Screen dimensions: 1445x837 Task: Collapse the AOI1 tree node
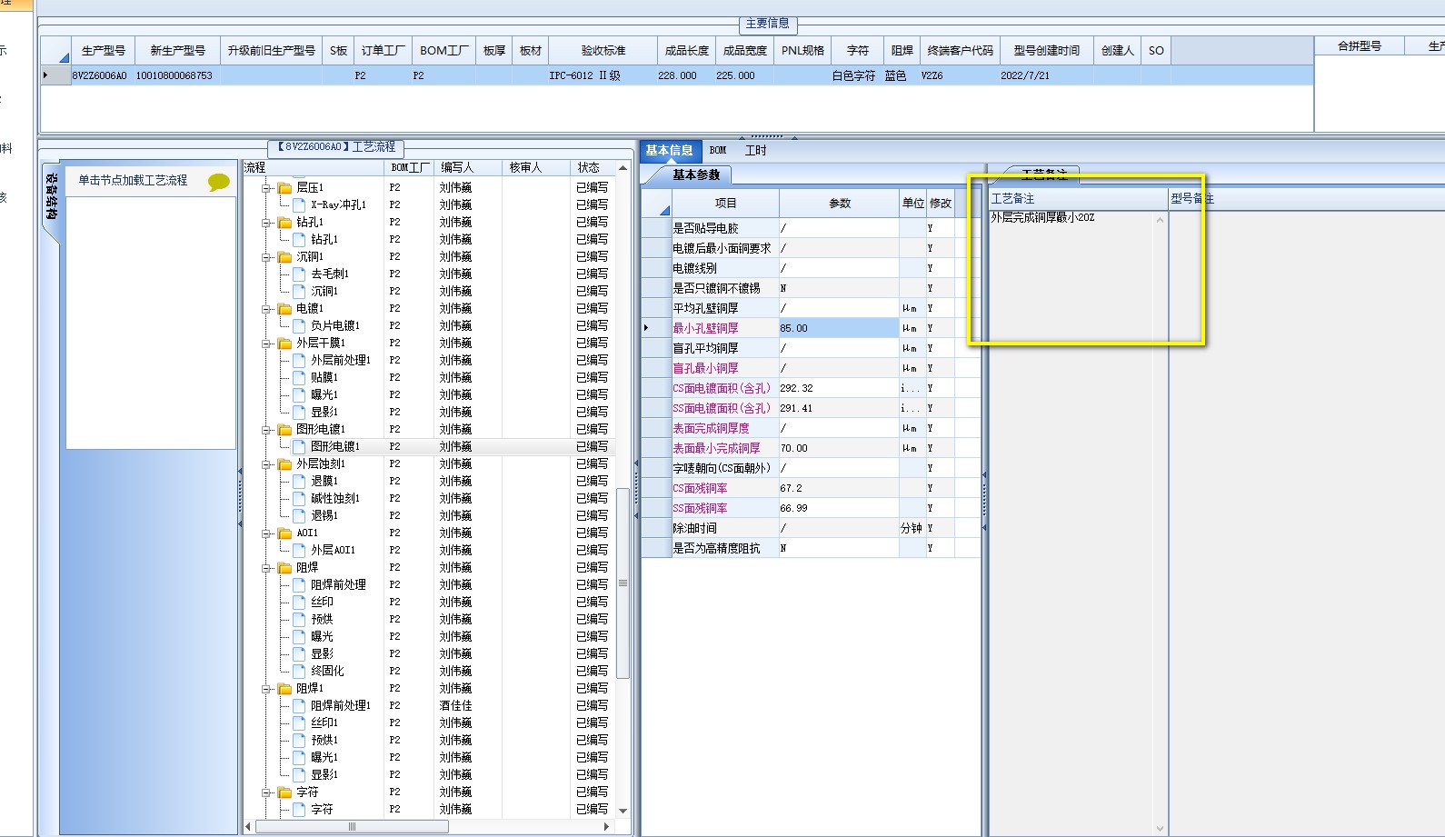[x=267, y=533]
